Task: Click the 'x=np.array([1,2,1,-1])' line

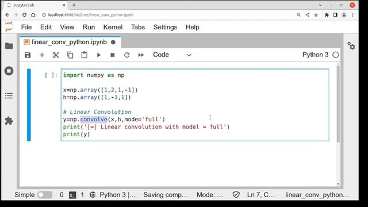Action: click(x=101, y=90)
